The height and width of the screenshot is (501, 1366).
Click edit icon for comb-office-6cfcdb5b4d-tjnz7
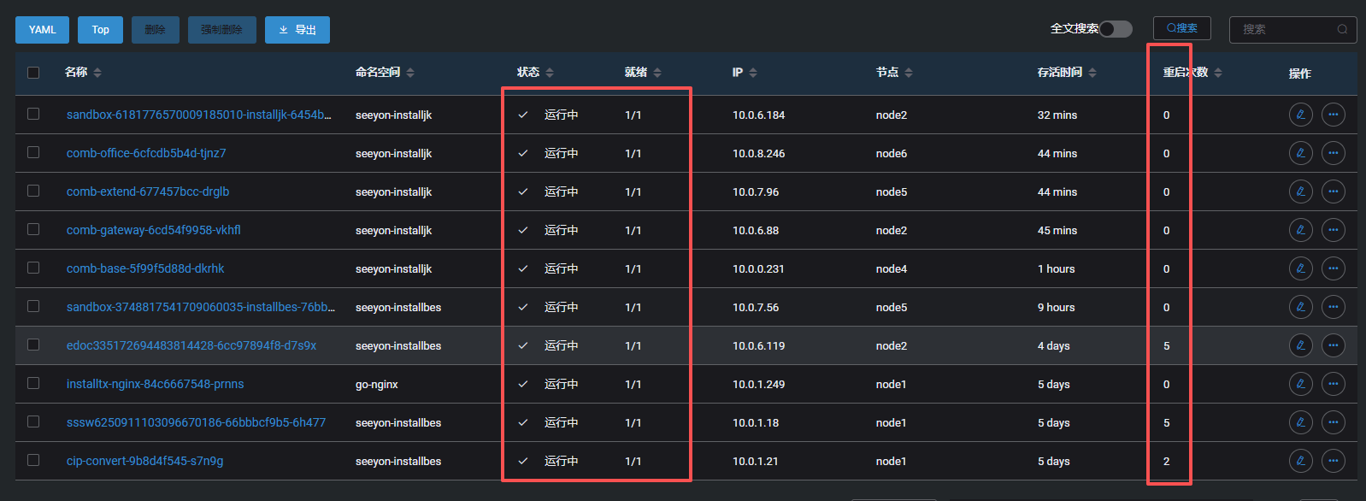1300,153
